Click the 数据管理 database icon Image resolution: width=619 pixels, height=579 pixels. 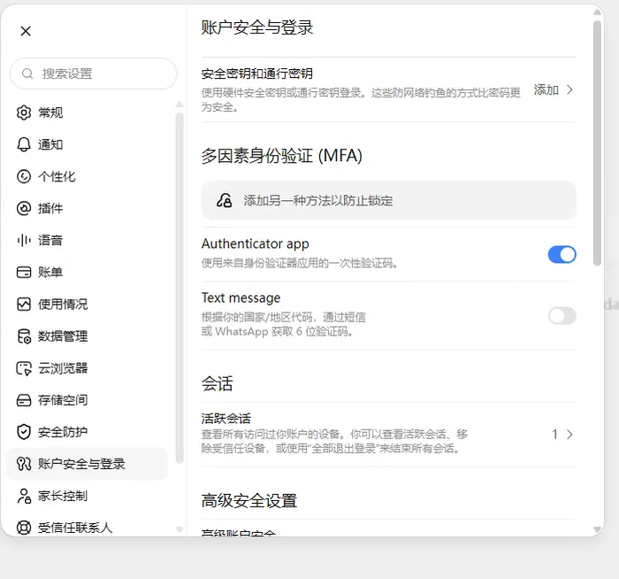coord(24,336)
